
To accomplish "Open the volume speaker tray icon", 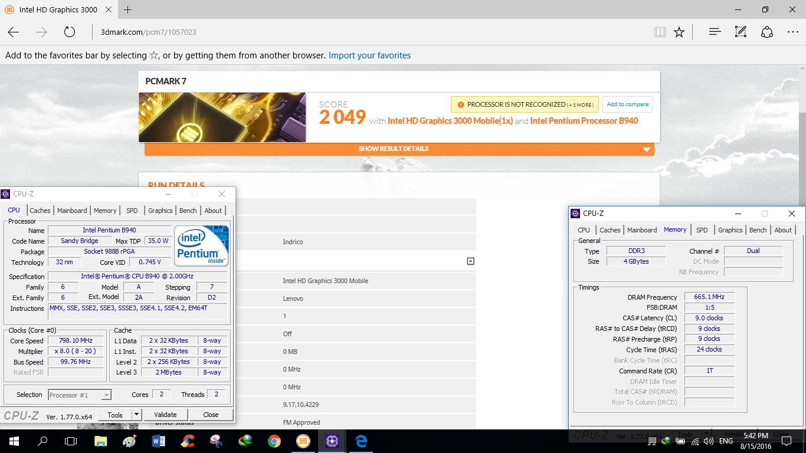I will click(x=707, y=441).
